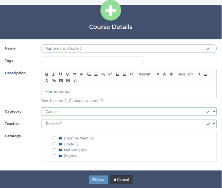The height and width of the screenshot is (188, 222).
Task: Click the code block icon
Action: click(82, 74)
